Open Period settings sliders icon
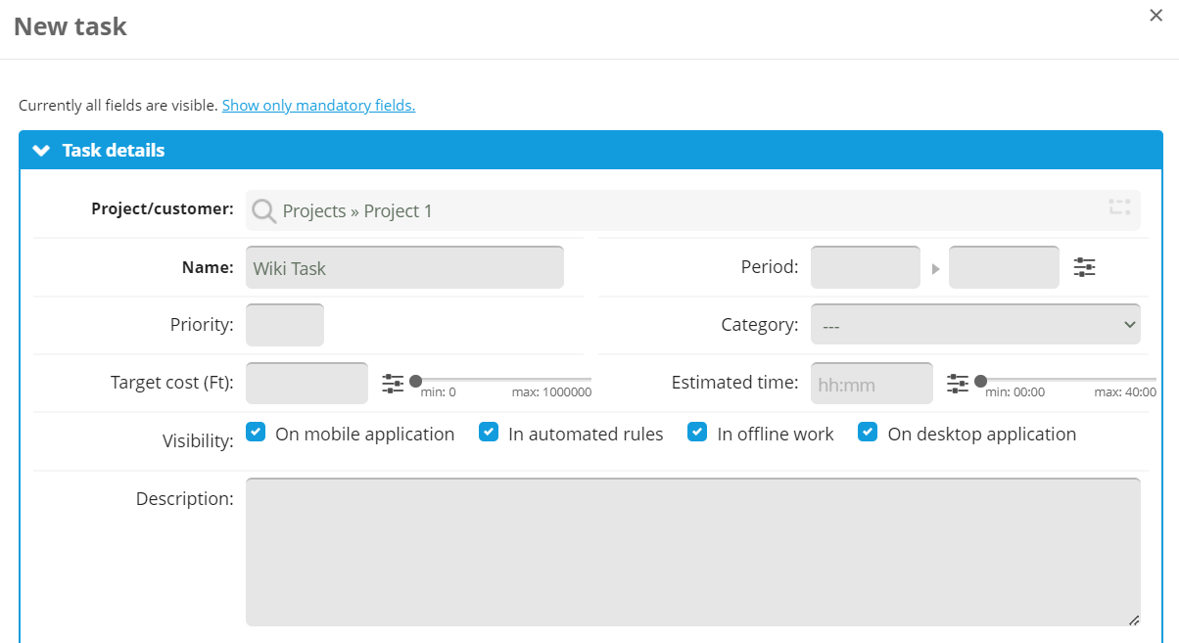This screenshot has width=1179, height=643. tap(1084, 267)
